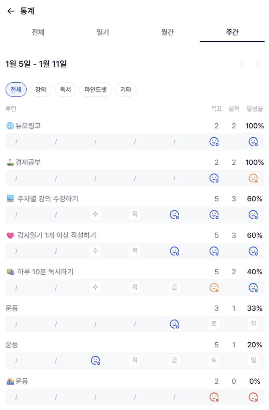Click the blue smiley in the 33% 운동 row
Screen dimensions: 269x410
click(174, 324)
